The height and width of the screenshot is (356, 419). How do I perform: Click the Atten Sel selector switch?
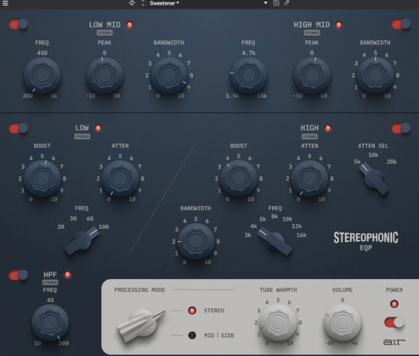[374, 178]
